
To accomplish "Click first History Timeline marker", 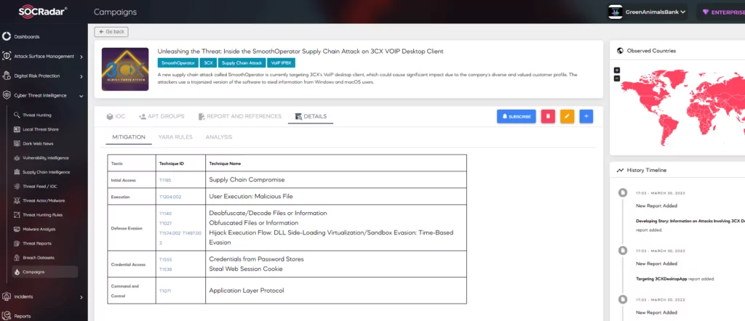I will click(x=622, y=192).
